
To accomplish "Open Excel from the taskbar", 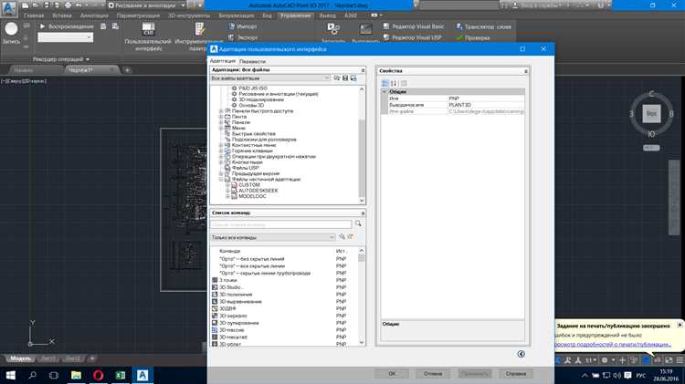I will tap(121, 375).
